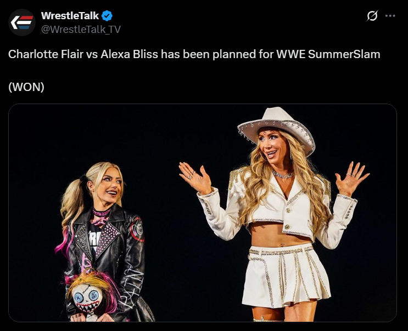Open the @WrestleTalk_TV handle link
Screen dimensions: 408x331
tap(81, 30)
